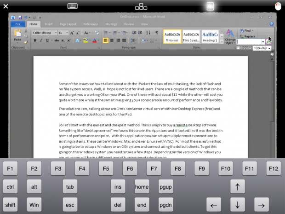Toggle Underline formatting
Screen dimensions: 285x214
(x=47, y=40)
